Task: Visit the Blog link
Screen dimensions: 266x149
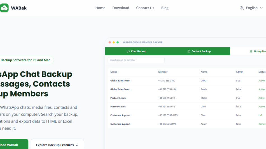Action: tap(165, 8)
